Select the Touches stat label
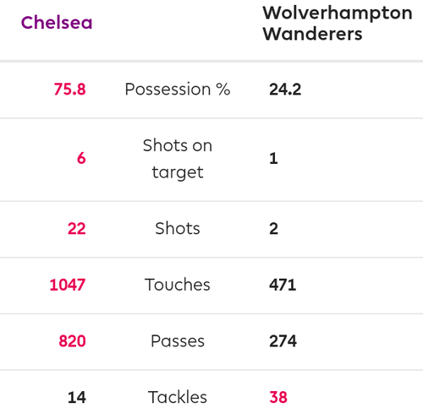Screen dimensions: 423x408 (x=178, y=285)
